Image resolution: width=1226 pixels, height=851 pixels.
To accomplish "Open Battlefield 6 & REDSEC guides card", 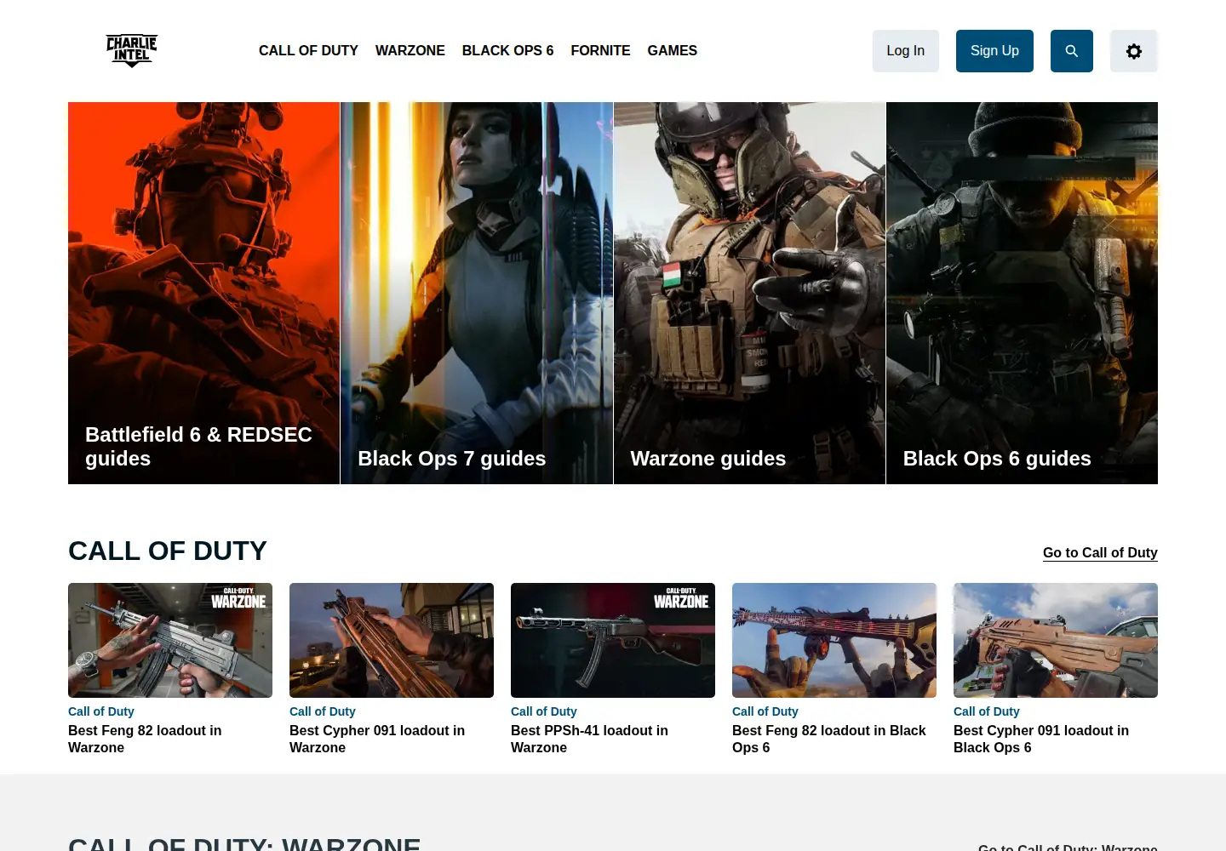I will tap(203, 293).
